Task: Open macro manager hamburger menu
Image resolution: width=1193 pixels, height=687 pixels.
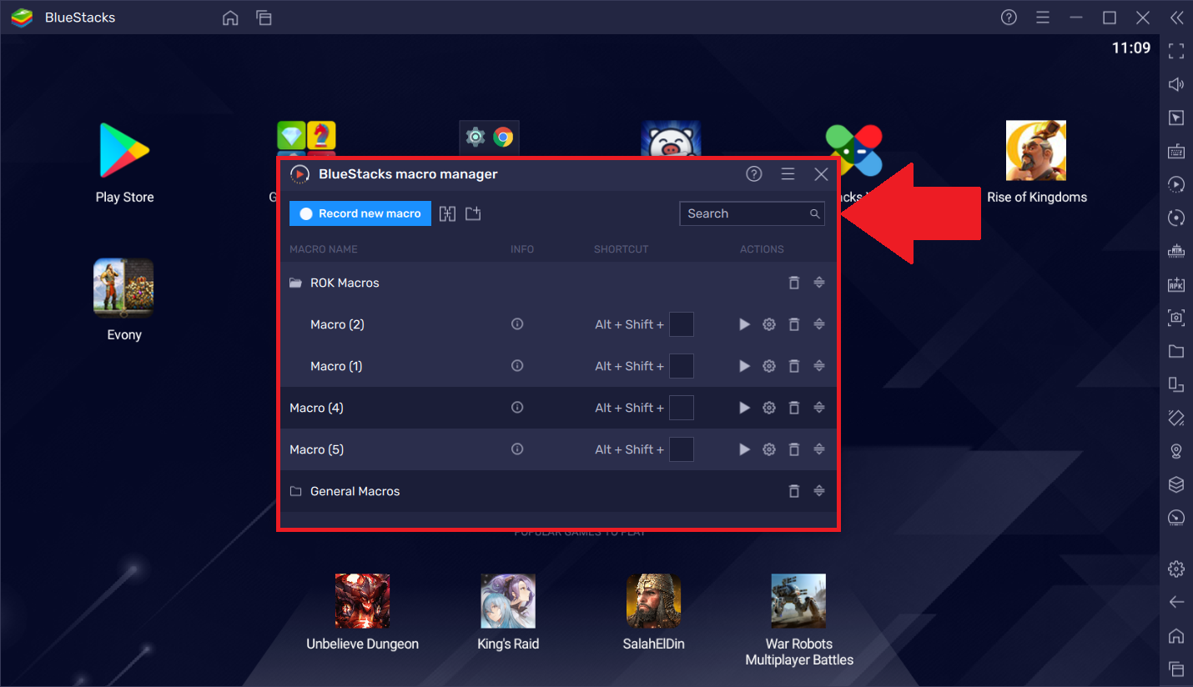Action: point(788,173)
